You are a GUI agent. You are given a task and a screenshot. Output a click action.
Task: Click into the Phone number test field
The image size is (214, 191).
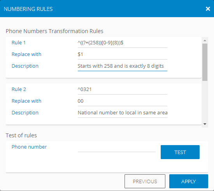point(117,148)
